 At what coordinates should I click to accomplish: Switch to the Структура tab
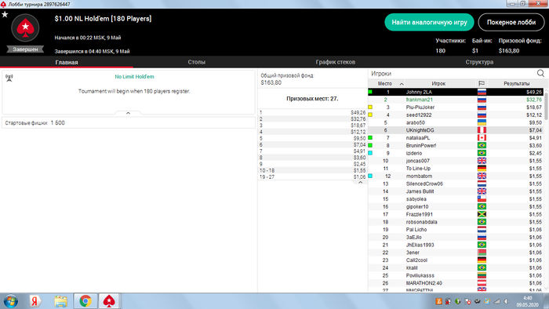click(x=479, y=62)
